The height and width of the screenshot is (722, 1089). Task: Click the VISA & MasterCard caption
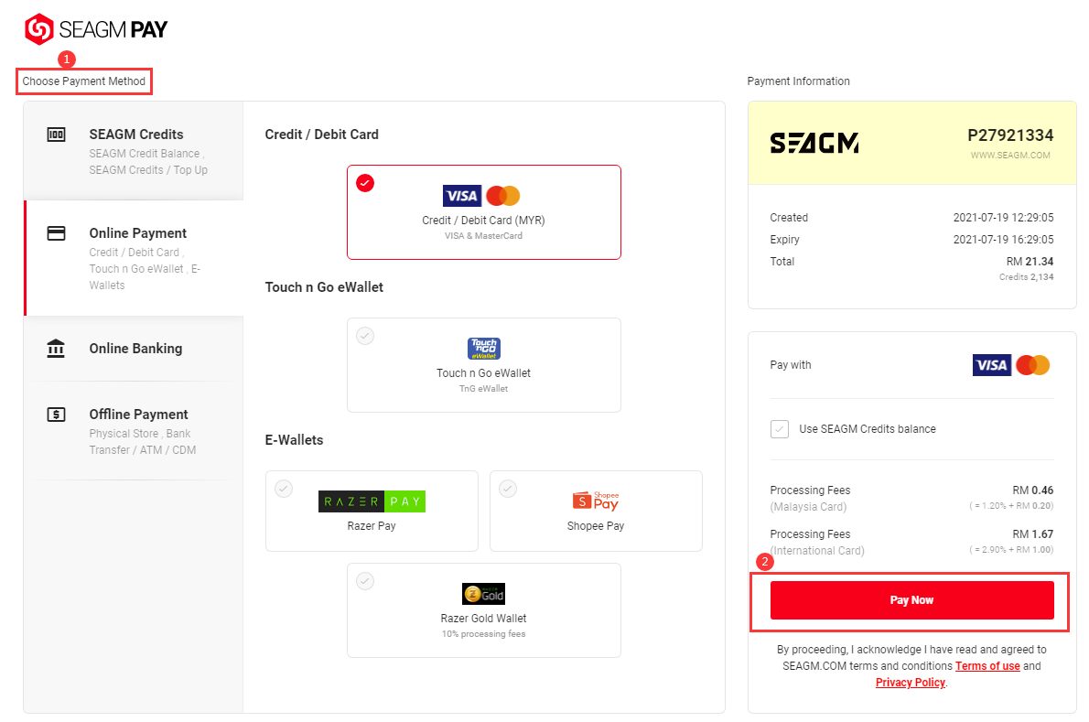[484, 236]
